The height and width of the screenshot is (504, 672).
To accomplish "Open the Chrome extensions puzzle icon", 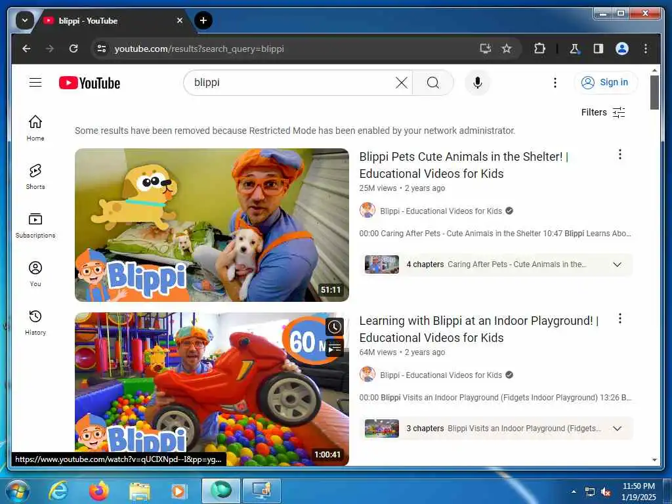I will pos(539,49).
